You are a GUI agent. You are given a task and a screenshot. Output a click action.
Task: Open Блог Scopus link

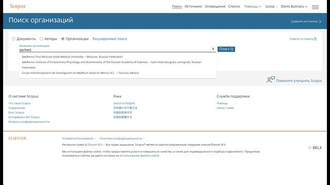click(16, 113)
